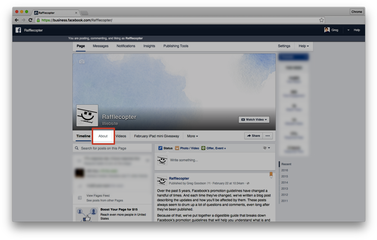Open page Settings
Viewport: 377px width, 240px height.
pyautogui.click(x=284, y=46)
